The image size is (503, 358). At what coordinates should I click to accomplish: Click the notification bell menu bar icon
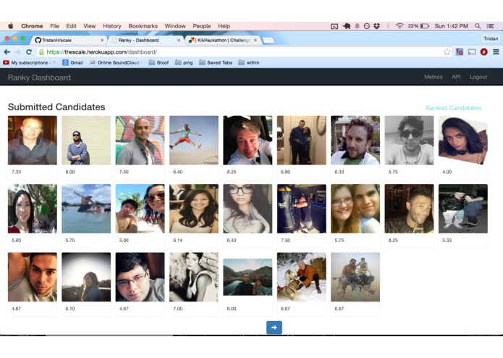pyautogui.click(x=357, y=26)
